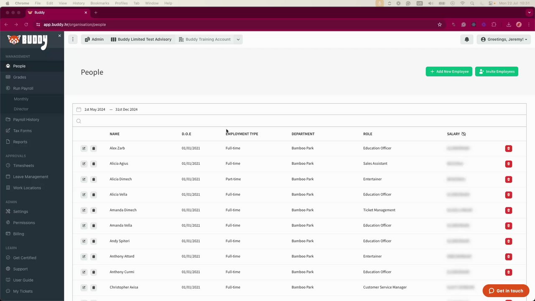Image resolution: width=535 pixels, height=301 pixels.
Task: Open the three-dot menu in the top bar
Action: (73, 39)
